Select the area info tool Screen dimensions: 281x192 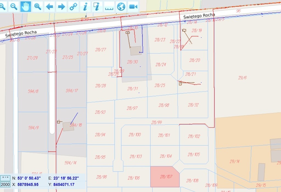pyautogui.click(x=96, y=6)
